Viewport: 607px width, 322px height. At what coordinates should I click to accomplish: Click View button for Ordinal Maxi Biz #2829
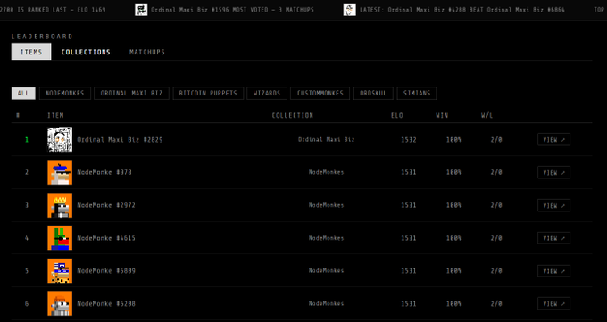coord(553,140)
